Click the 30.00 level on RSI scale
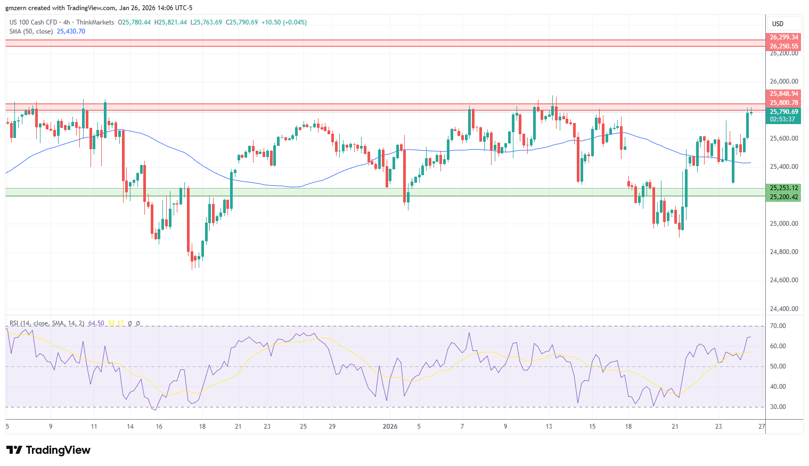This screenshot has width=809, height=466. point(778,407)
